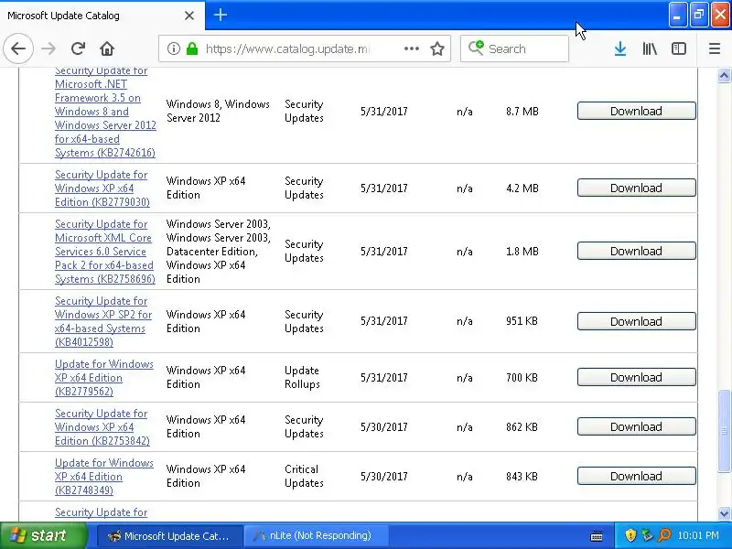Image resolution: width=732 pixels, height=549 pixels.
Task: Click the tray icon next to the shield
Action: (x=647, y=535)
